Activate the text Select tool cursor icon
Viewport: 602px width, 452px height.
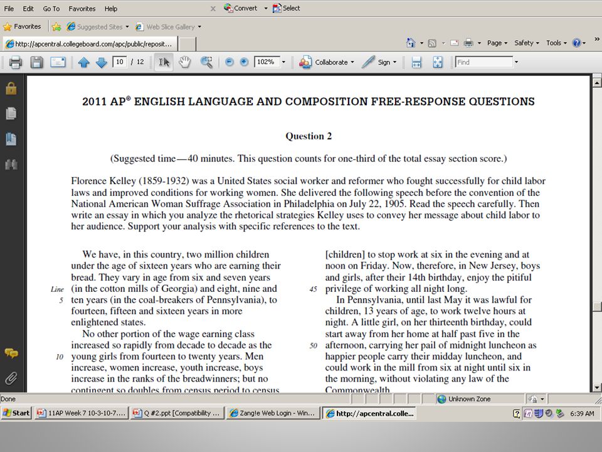(164, 62)
